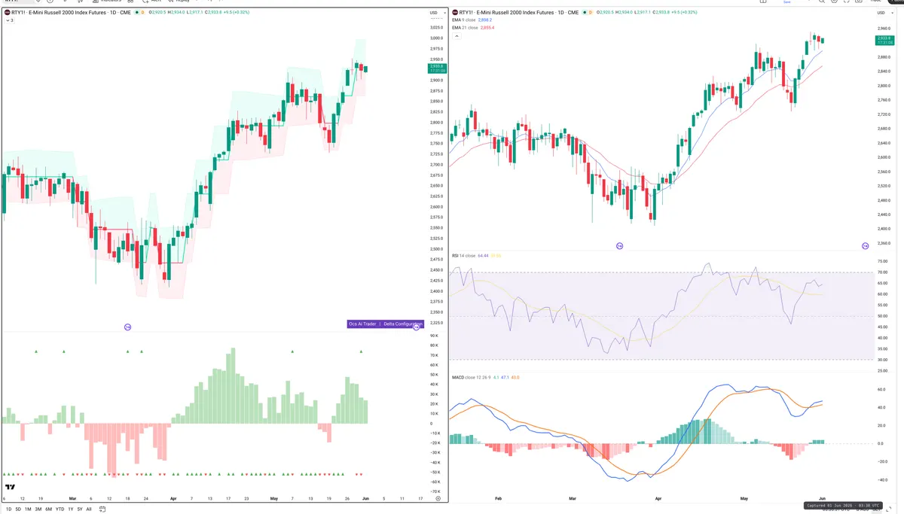Click the 70.00 level on RSI scale
This screenshot has width=904, height=514.
tap(882, 272)
